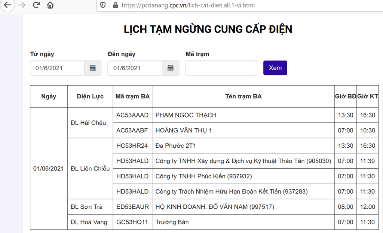
Task: Click the Thảo Tân (905030) company name
Action: [x=243, y=161]
